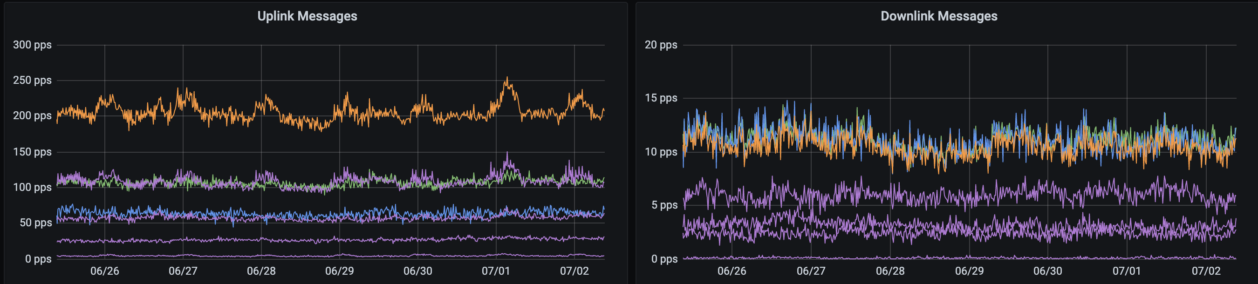
Task: Click the 300 pps label in Uplink Messages
Action: click(x=32, y=45)
